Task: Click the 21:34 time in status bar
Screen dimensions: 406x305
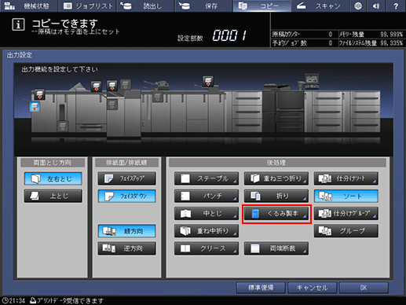Action: coord(17,300)
